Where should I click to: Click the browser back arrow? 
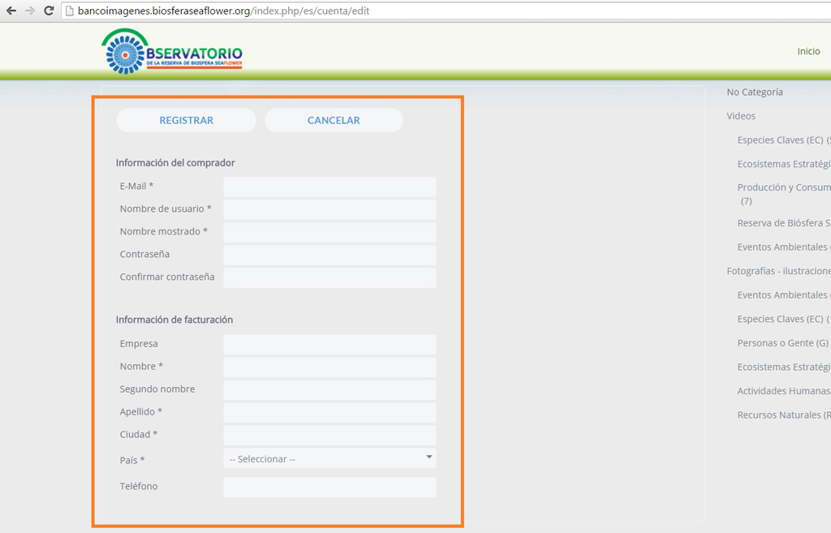click(x=11, y=11)
